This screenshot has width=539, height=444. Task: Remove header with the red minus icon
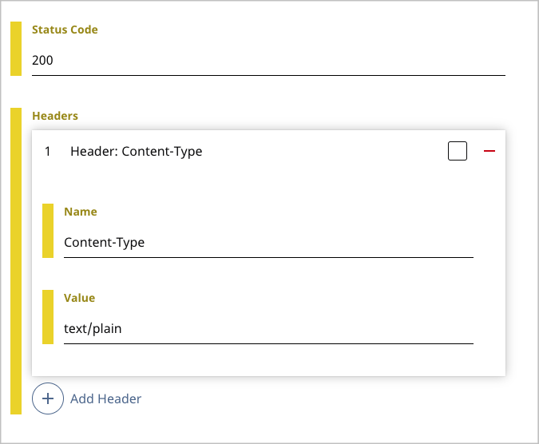point(489,151)
